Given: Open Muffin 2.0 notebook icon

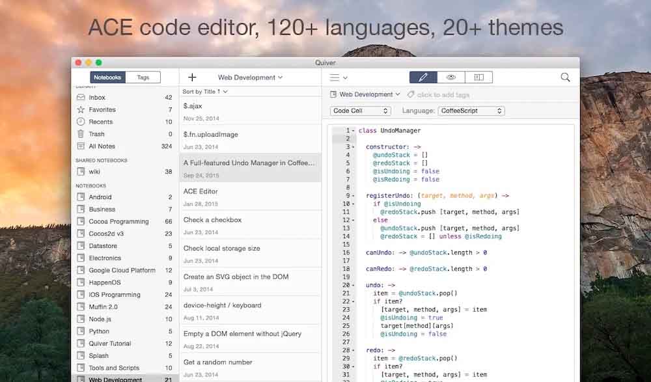Looking at the screenshot, I should (x=81, y=307).
